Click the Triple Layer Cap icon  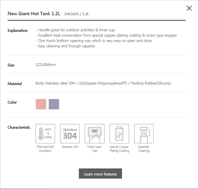click(x=95, y=134)
